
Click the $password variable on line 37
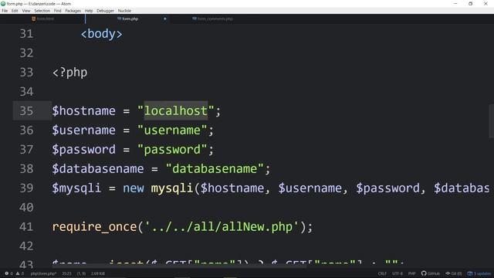click(x=84, y=149)
